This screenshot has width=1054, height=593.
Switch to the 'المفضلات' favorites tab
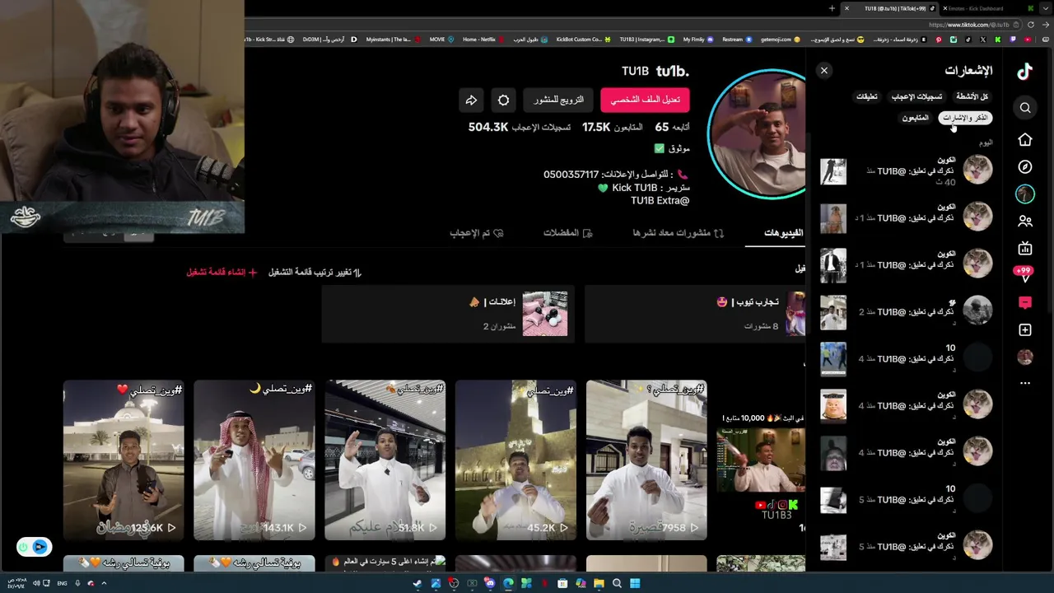click(x=567, y=233)
